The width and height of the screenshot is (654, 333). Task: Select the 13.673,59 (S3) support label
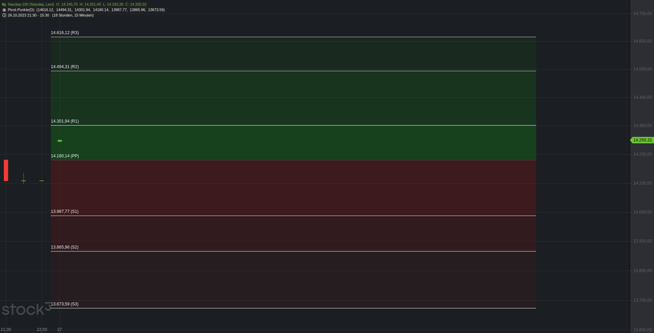point(65,304)
